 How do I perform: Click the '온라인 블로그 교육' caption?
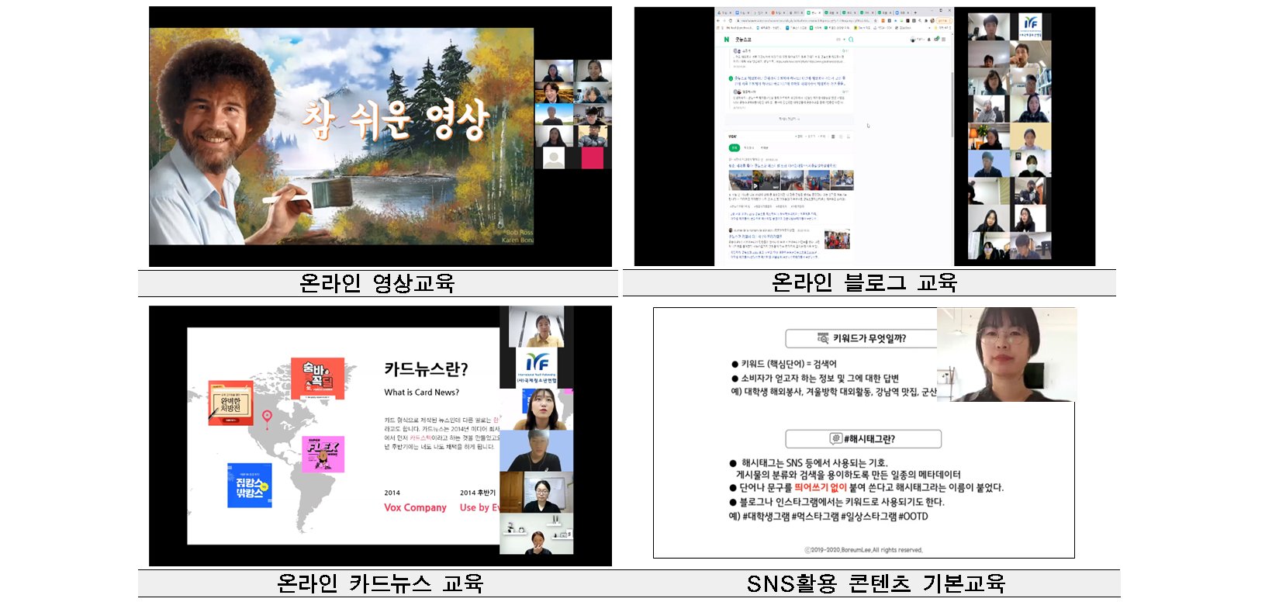tap(865, 282)
